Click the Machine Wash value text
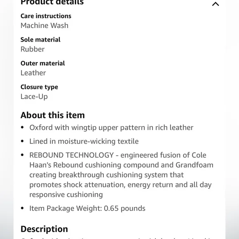Viewport: 239px width, 239px height. pos(45,26)
